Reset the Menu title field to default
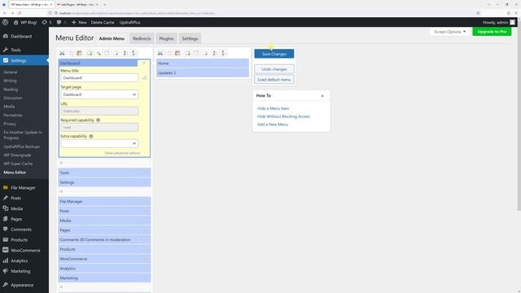The width and height of the screenshot is (521, 293). (145, 78)
